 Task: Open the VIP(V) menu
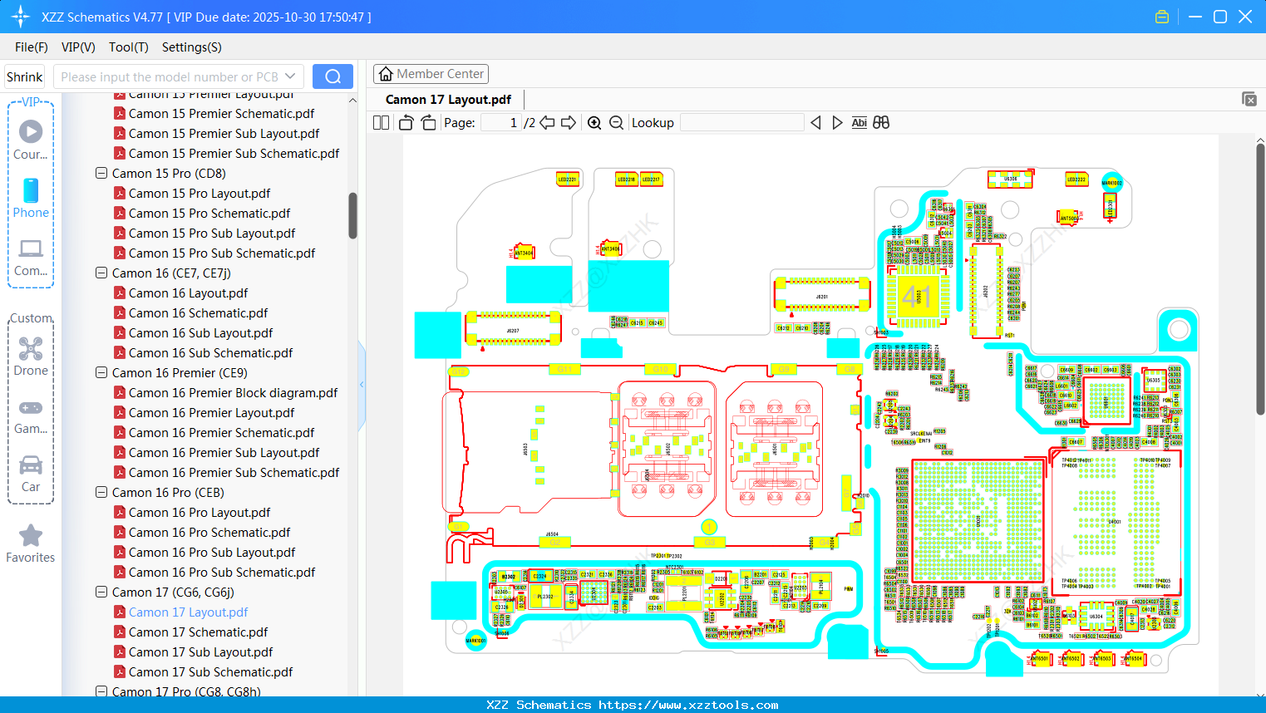click(x=78, y=47)
